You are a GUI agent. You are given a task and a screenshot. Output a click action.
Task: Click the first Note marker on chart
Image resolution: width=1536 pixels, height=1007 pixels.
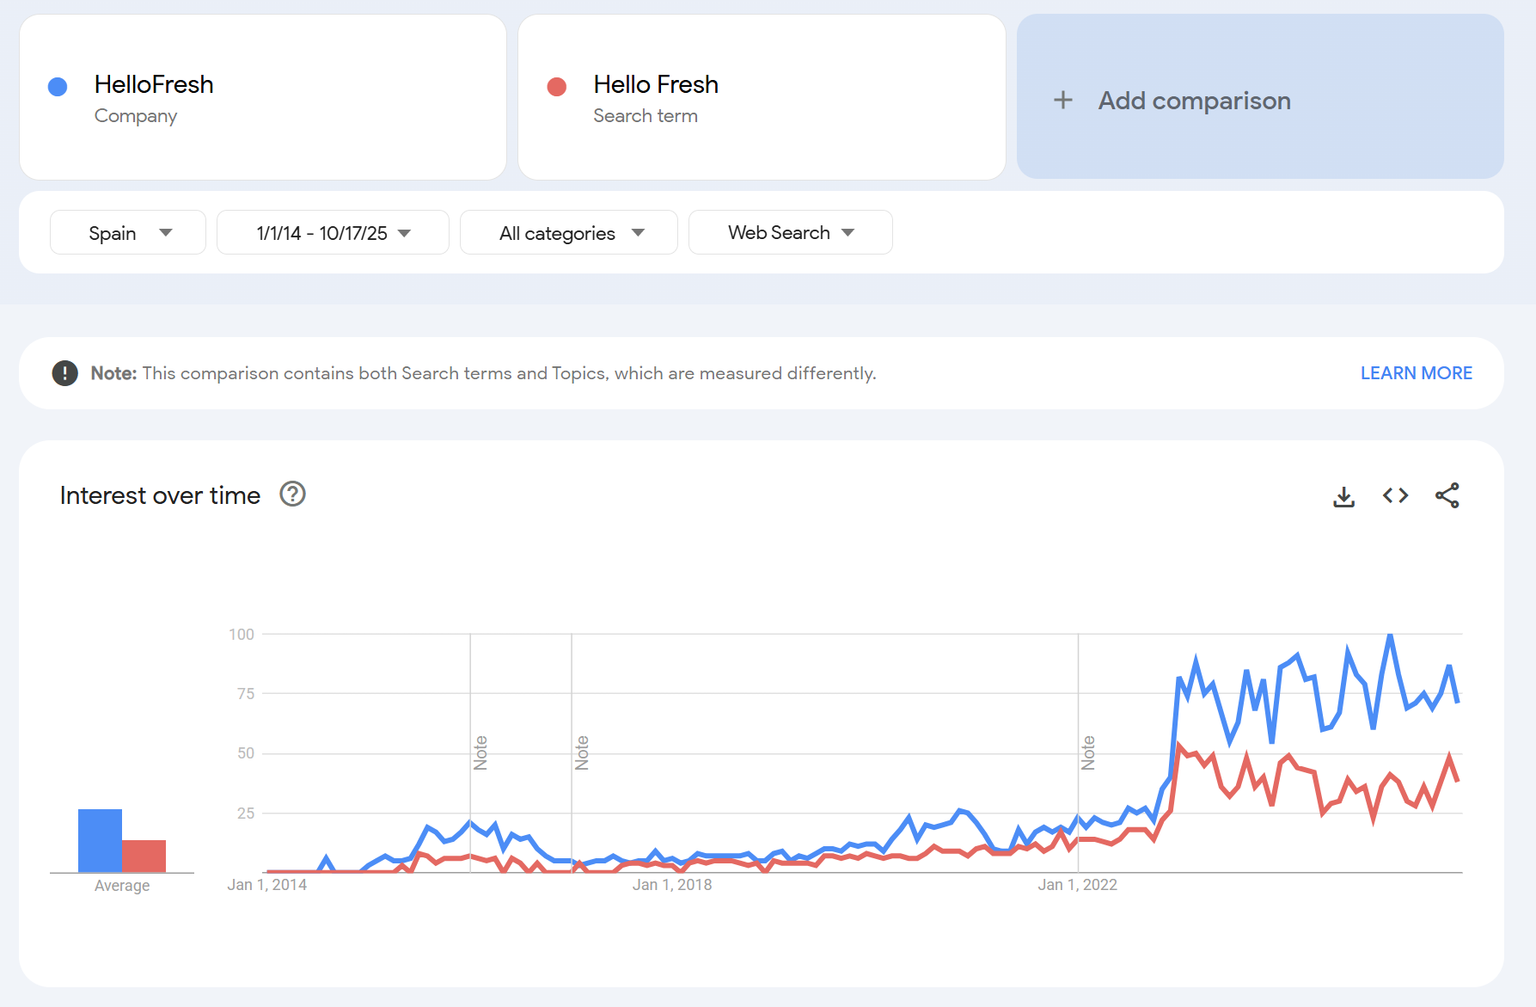[480, 752]
